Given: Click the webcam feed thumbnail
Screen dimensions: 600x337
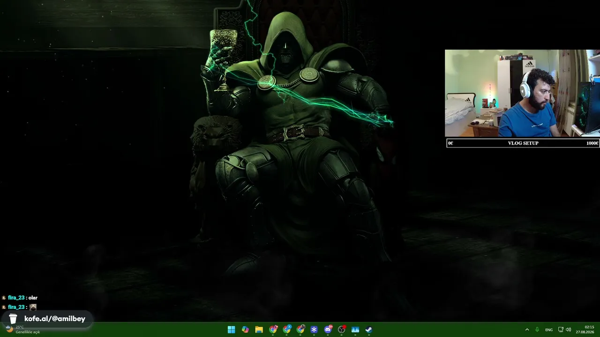Looking at the screenshot, I should coord(522,93).
